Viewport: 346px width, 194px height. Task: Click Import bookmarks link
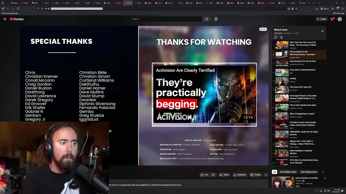coord(10,13)
